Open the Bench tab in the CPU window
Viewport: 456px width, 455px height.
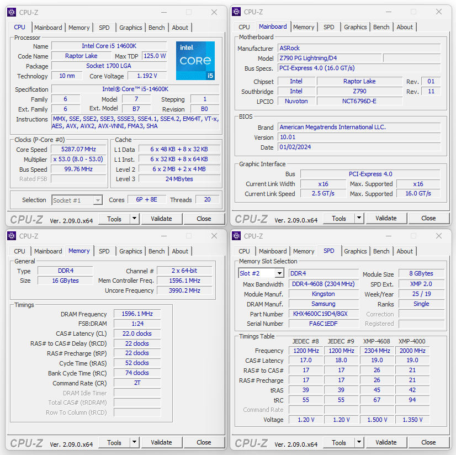click(x=156, y=28)
